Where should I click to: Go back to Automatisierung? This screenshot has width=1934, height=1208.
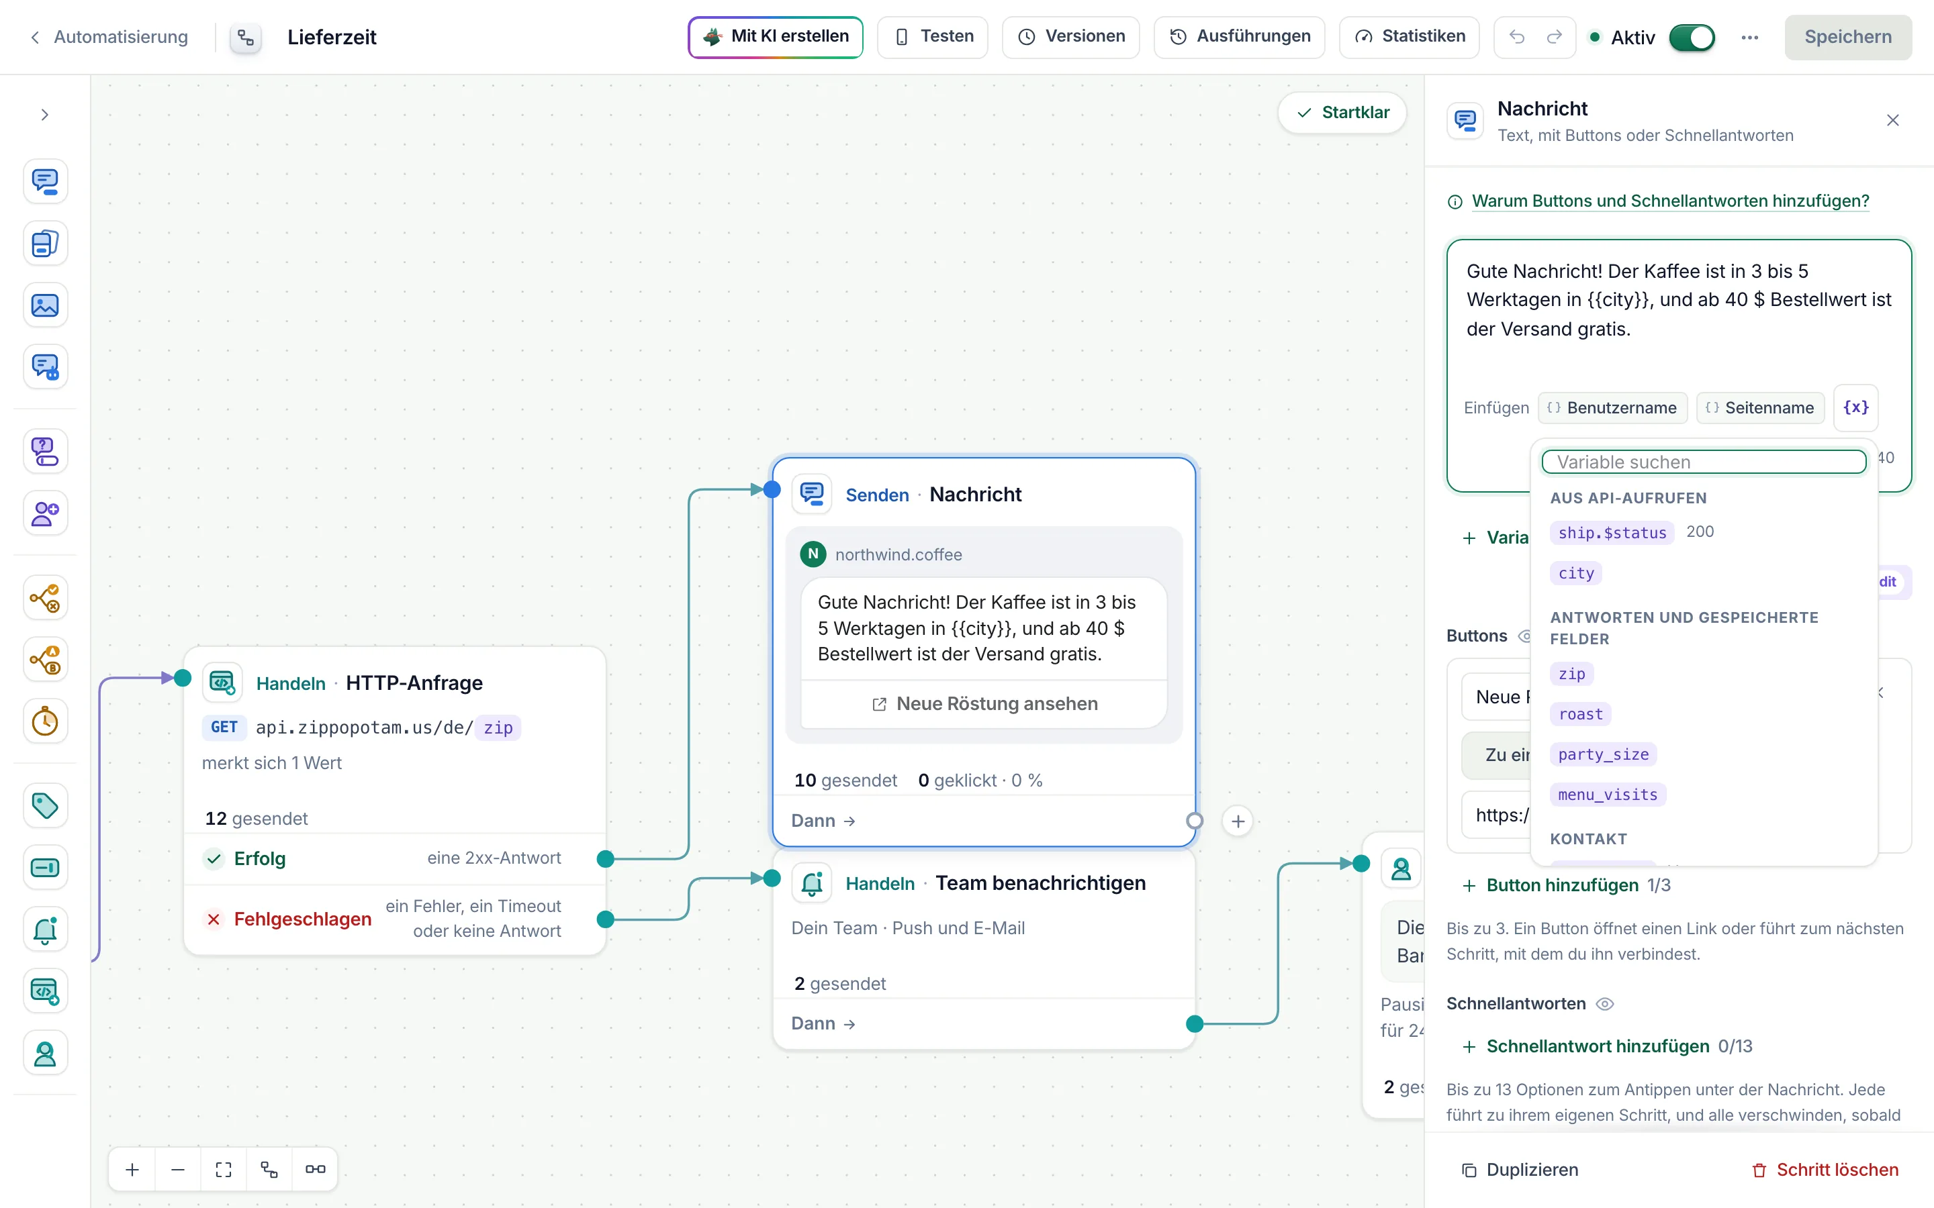(x=109, y=37)
